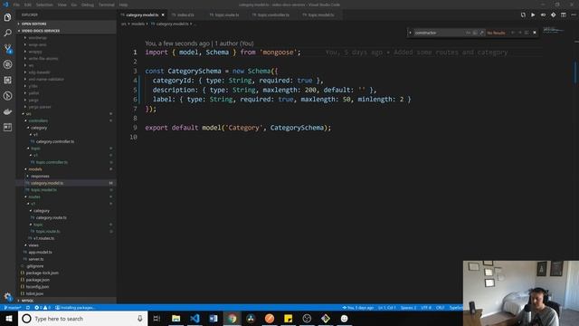579x326 pixels.
Task: Click the Run play icon in editor toolbar
Action: tap(533, 14)
